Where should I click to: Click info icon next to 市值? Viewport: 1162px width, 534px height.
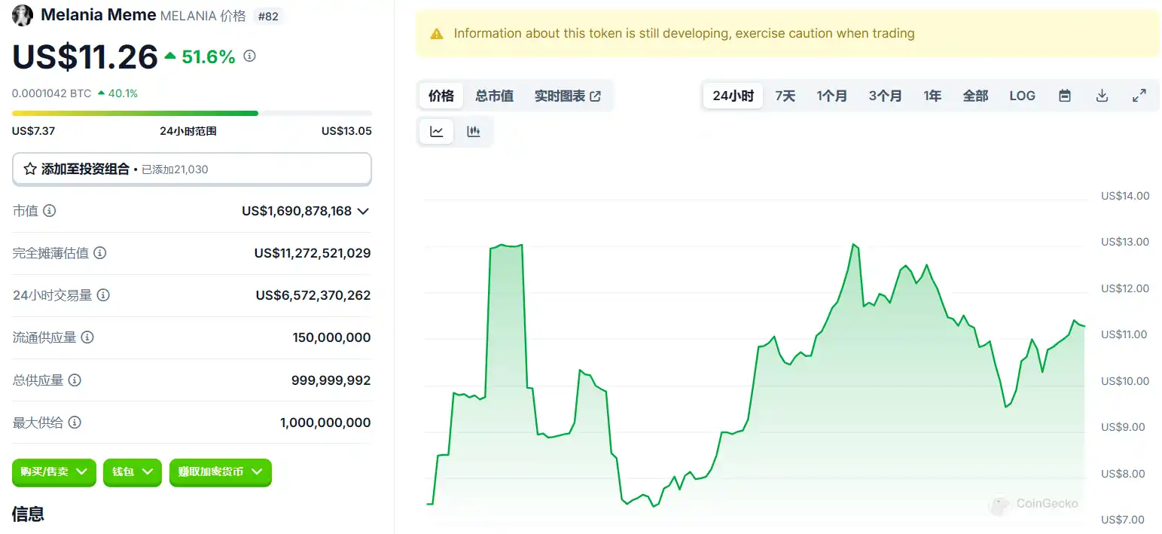[50, 211]
